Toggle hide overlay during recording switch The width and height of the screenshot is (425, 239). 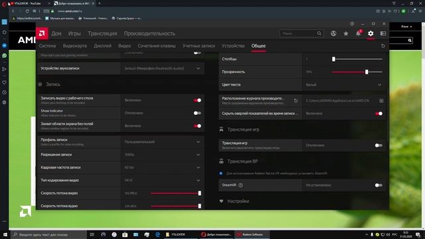[379, 114]
